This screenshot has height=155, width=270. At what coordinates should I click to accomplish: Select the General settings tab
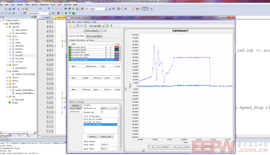[x=75, y=105]
